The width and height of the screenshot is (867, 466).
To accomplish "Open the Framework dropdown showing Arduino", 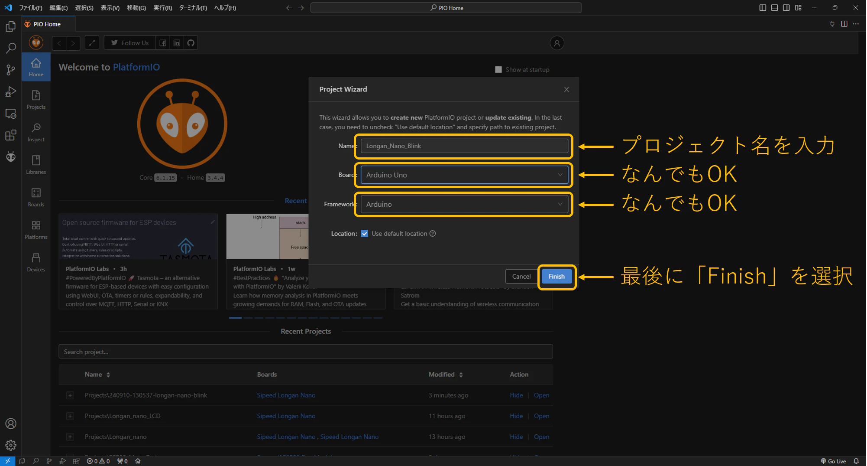I will tap(464, 204).
